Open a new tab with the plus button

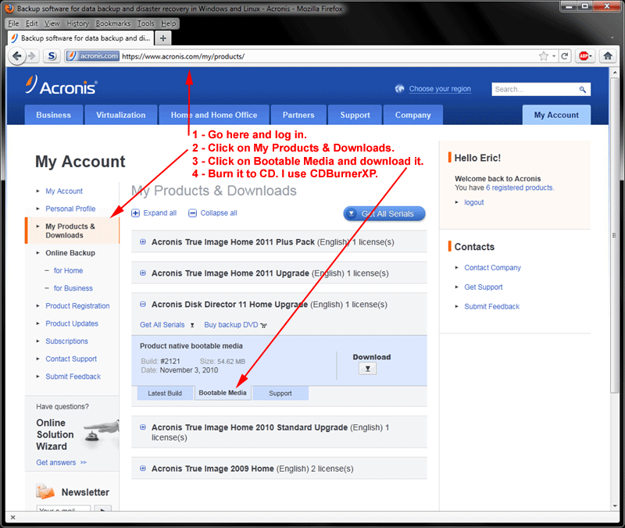[163, 38]
